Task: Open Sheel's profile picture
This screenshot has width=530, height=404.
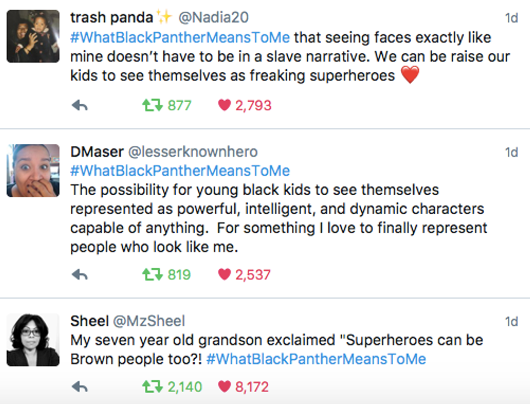Action: (33, 340)
